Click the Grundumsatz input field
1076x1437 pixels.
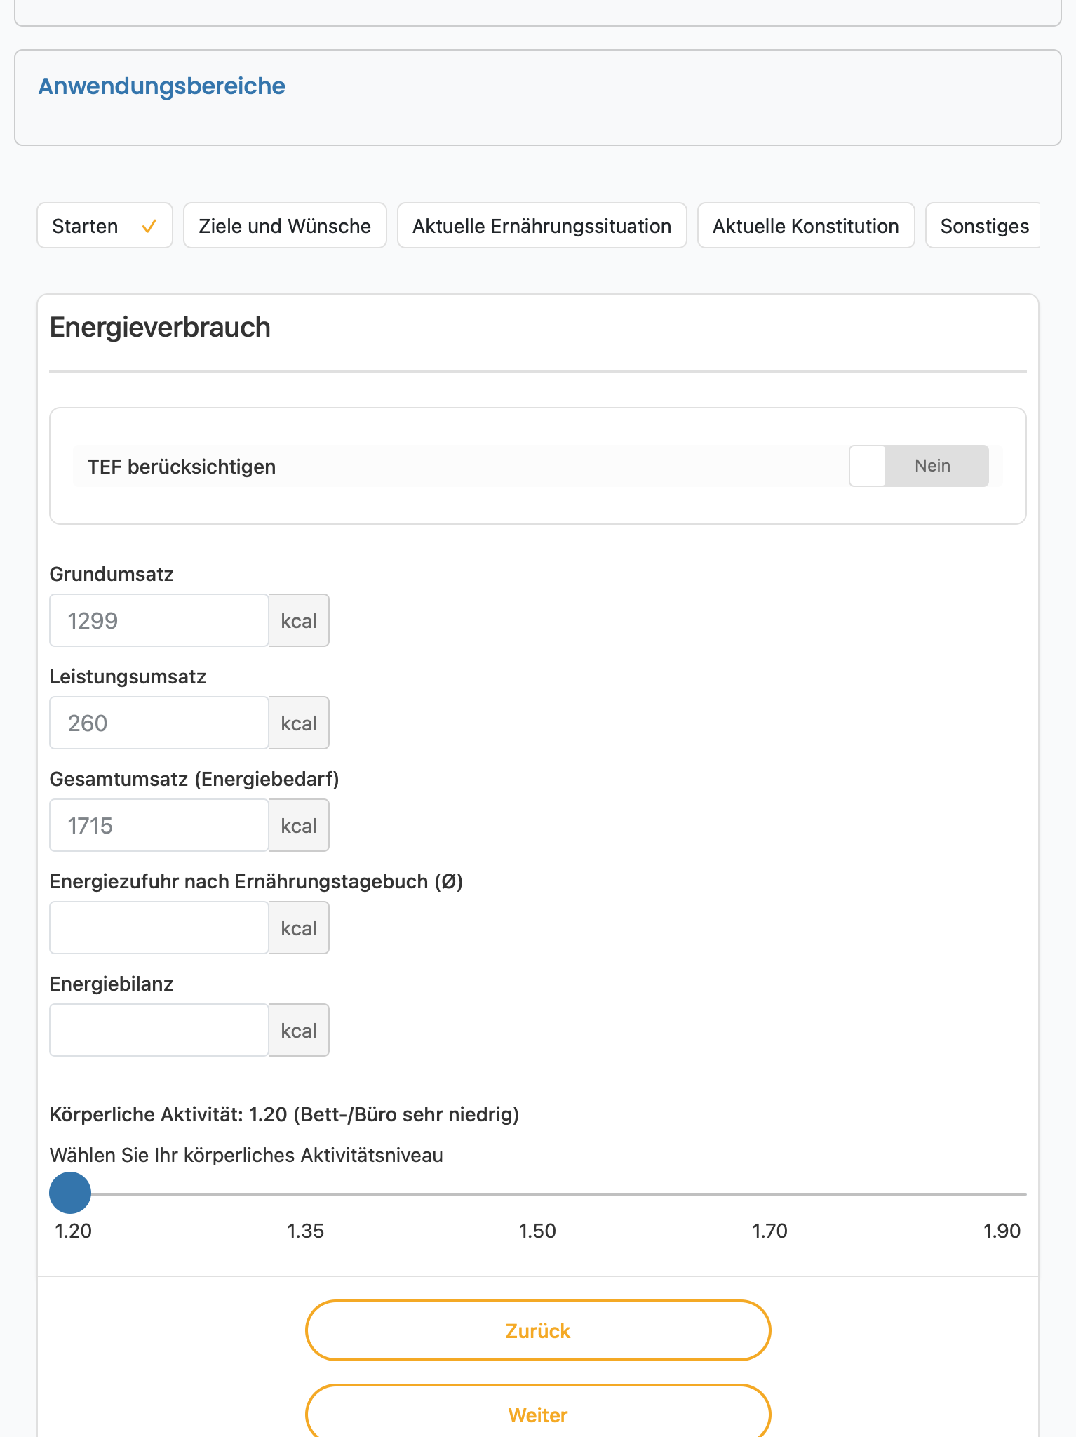tap(159, 620)
